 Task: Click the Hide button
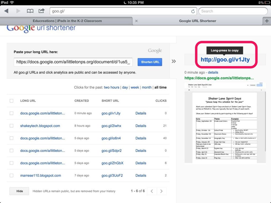tap(20, 191)
